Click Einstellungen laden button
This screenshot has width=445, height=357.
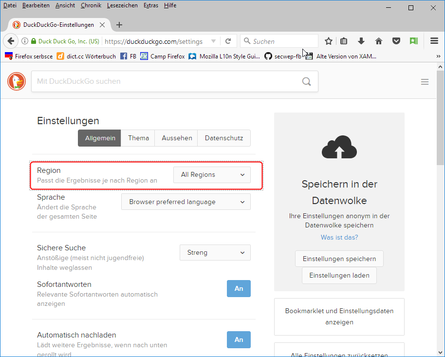339,276
